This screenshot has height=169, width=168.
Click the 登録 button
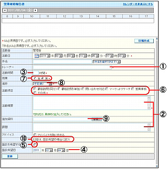10,156
